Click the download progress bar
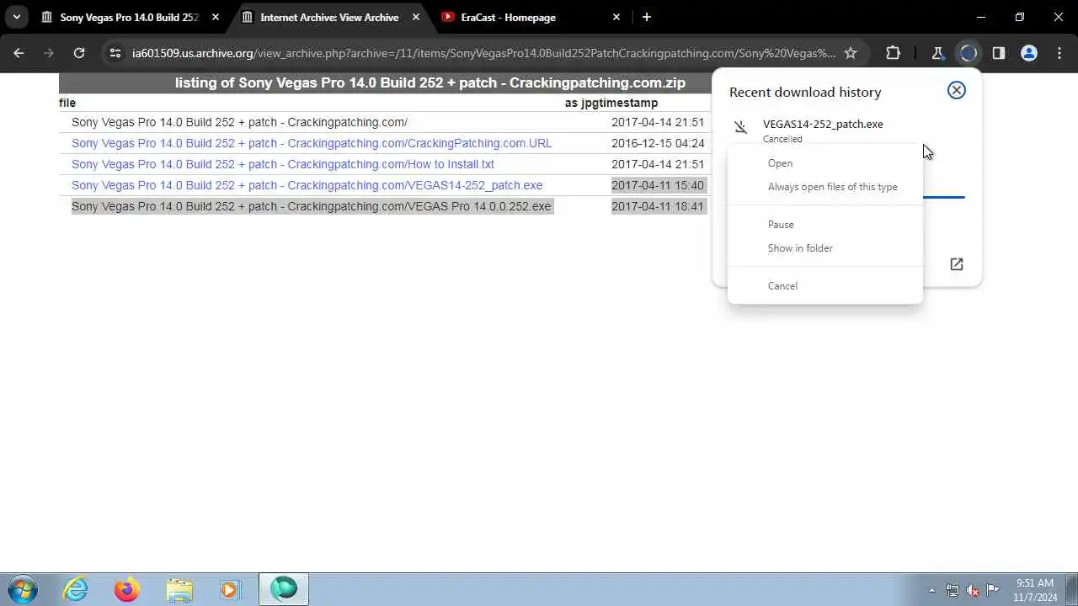The width and height of the screenshot is (1078, 606). 944,197
